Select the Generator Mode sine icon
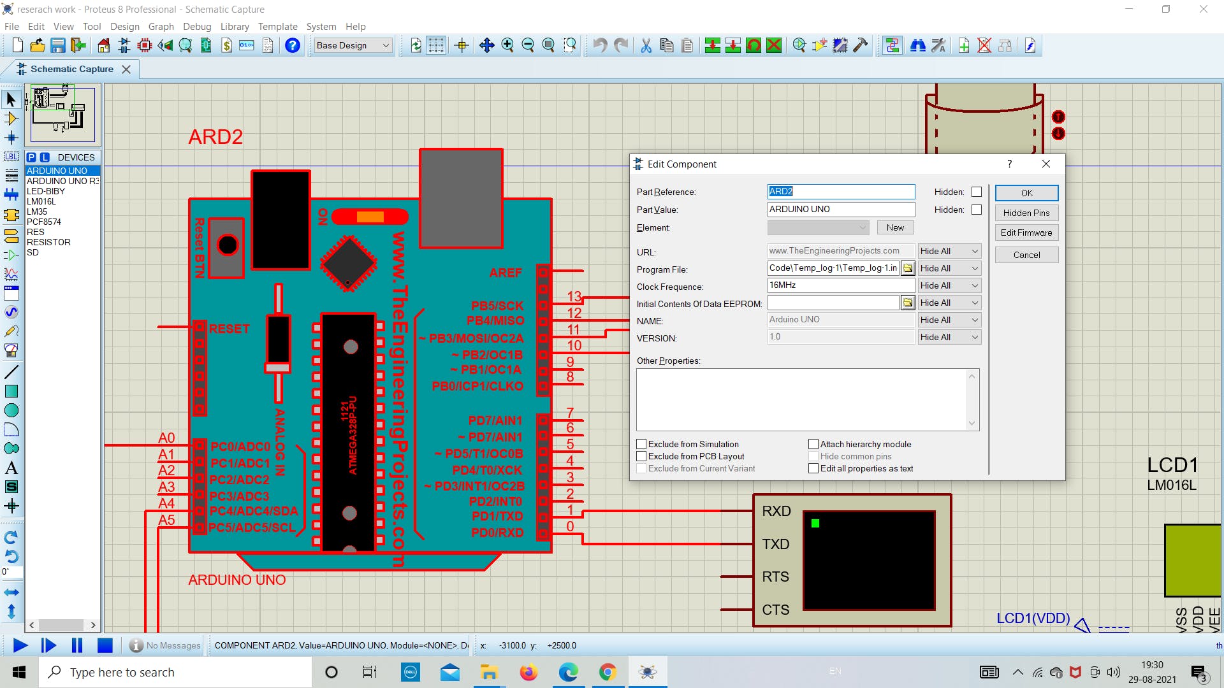Viewport: 1224px width, 688px height. coord(11,312)
